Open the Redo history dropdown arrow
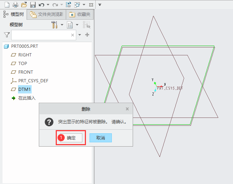Image resolution: width=233 pixels, height=184 pixels. coord(61,5)
